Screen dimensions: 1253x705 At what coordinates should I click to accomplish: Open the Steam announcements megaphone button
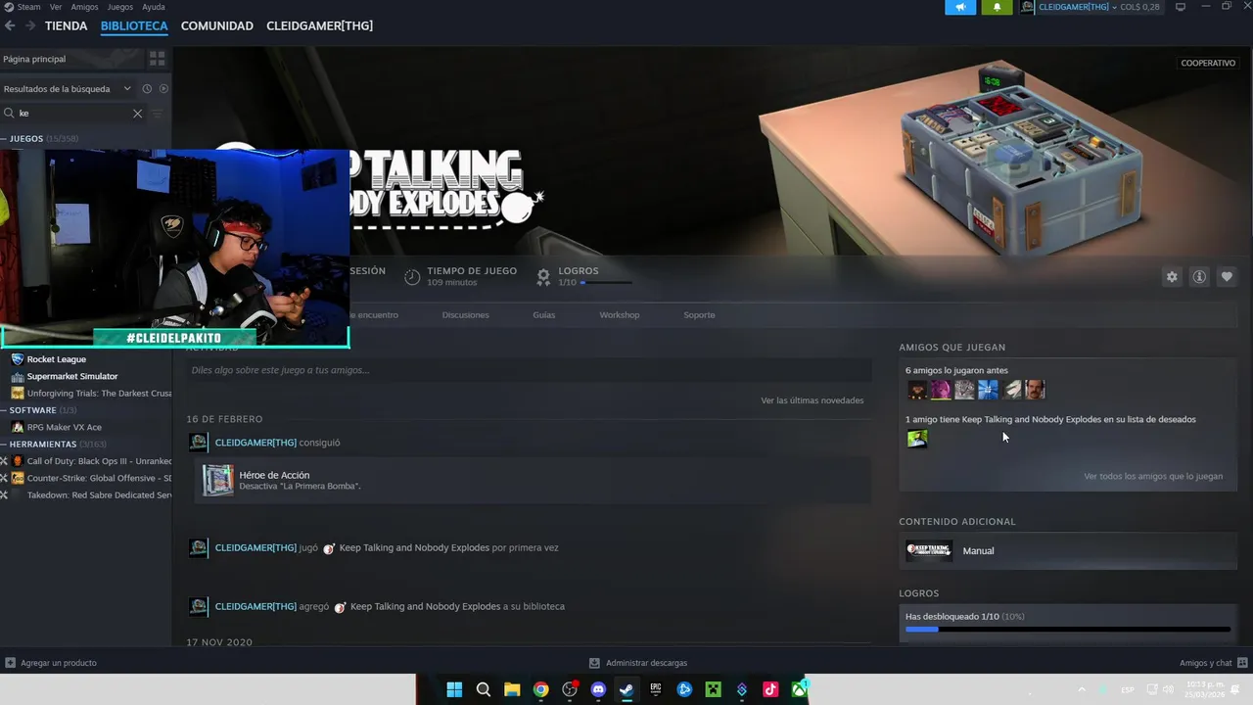tap(960, 7)
